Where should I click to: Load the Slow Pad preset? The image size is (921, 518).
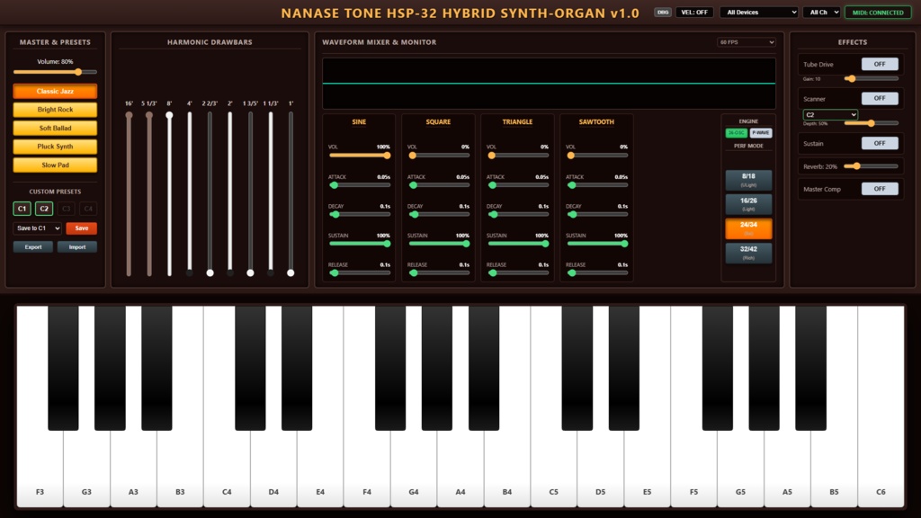click(55, 165)
